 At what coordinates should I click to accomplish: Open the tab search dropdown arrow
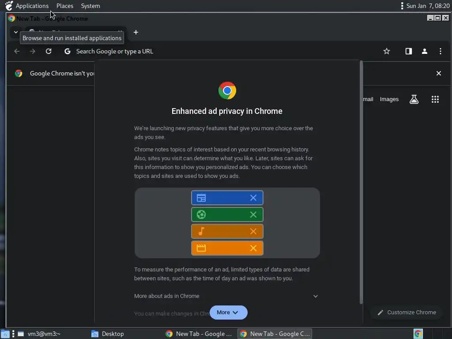point(16,32)
